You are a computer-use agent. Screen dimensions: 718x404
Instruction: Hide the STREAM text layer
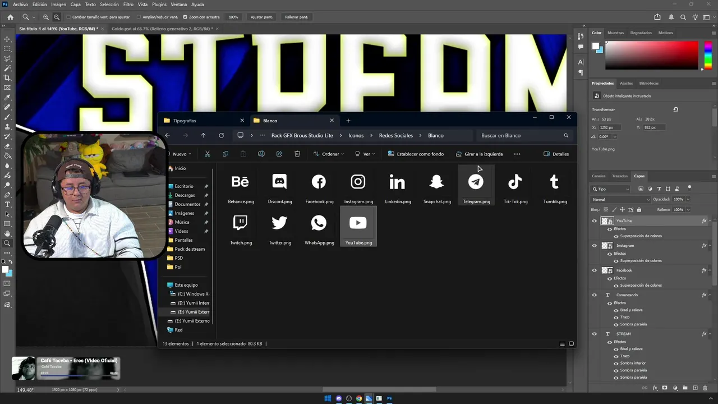[595, 333]
